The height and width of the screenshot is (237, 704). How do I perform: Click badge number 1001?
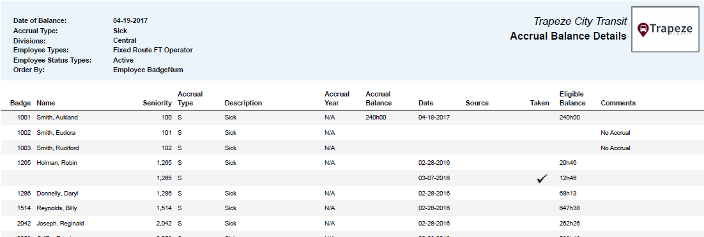[x=24, y=117]
